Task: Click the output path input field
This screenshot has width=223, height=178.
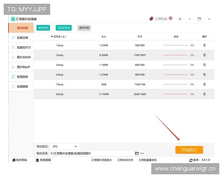Action: click(x=92, y=153)
